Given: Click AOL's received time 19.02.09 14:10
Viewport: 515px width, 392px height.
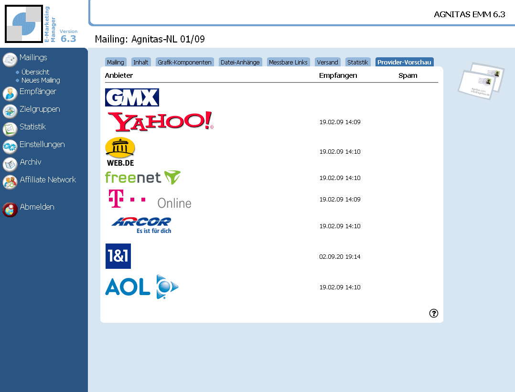Looking at the screenshot, I should point(340,287).
